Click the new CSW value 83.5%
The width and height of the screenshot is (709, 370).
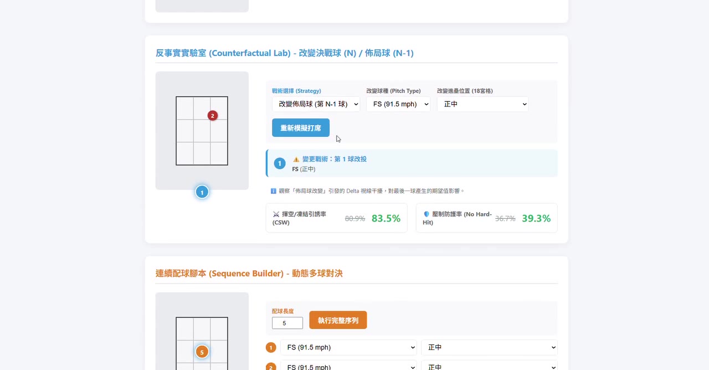coord(386,218)
